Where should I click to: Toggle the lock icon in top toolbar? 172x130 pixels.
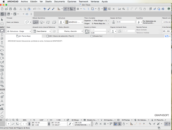(99, 9)
